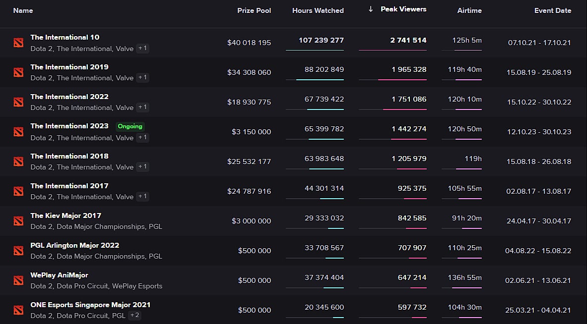Click the Dota 2 icon beside ONE Esports Singapore Major

18,310
